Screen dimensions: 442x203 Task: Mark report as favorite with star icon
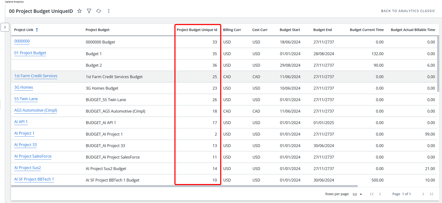pos(79,11)
